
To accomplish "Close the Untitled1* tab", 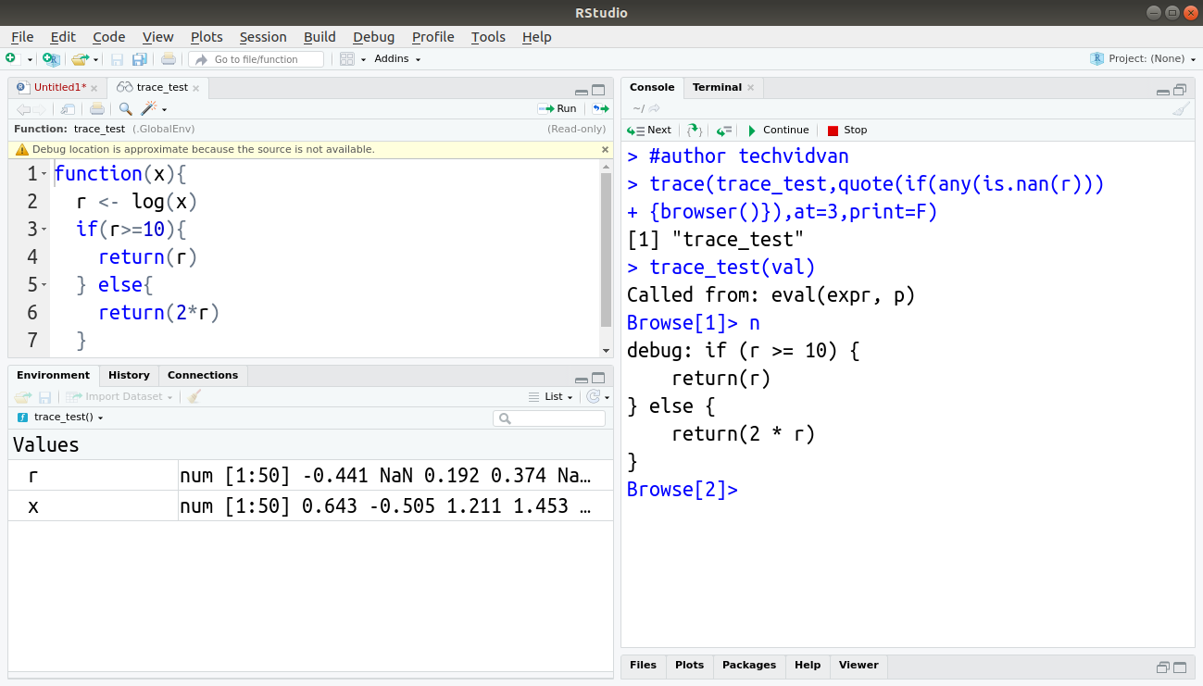I will [94, 88].
